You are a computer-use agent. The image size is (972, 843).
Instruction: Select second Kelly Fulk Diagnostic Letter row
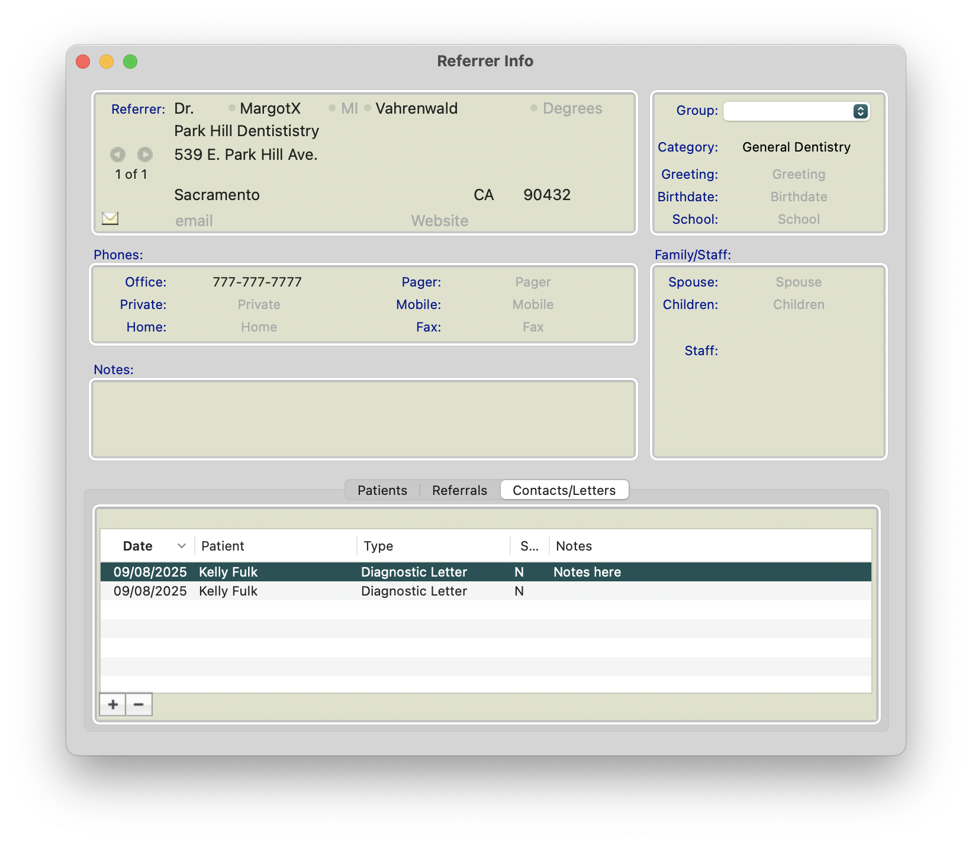414,591
